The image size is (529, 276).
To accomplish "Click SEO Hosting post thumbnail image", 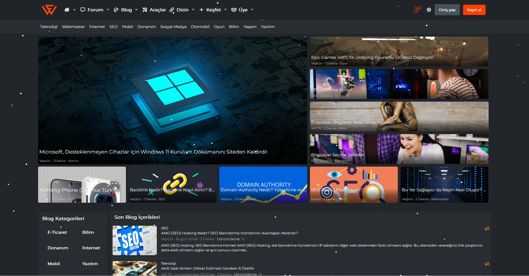I will 135,240.
